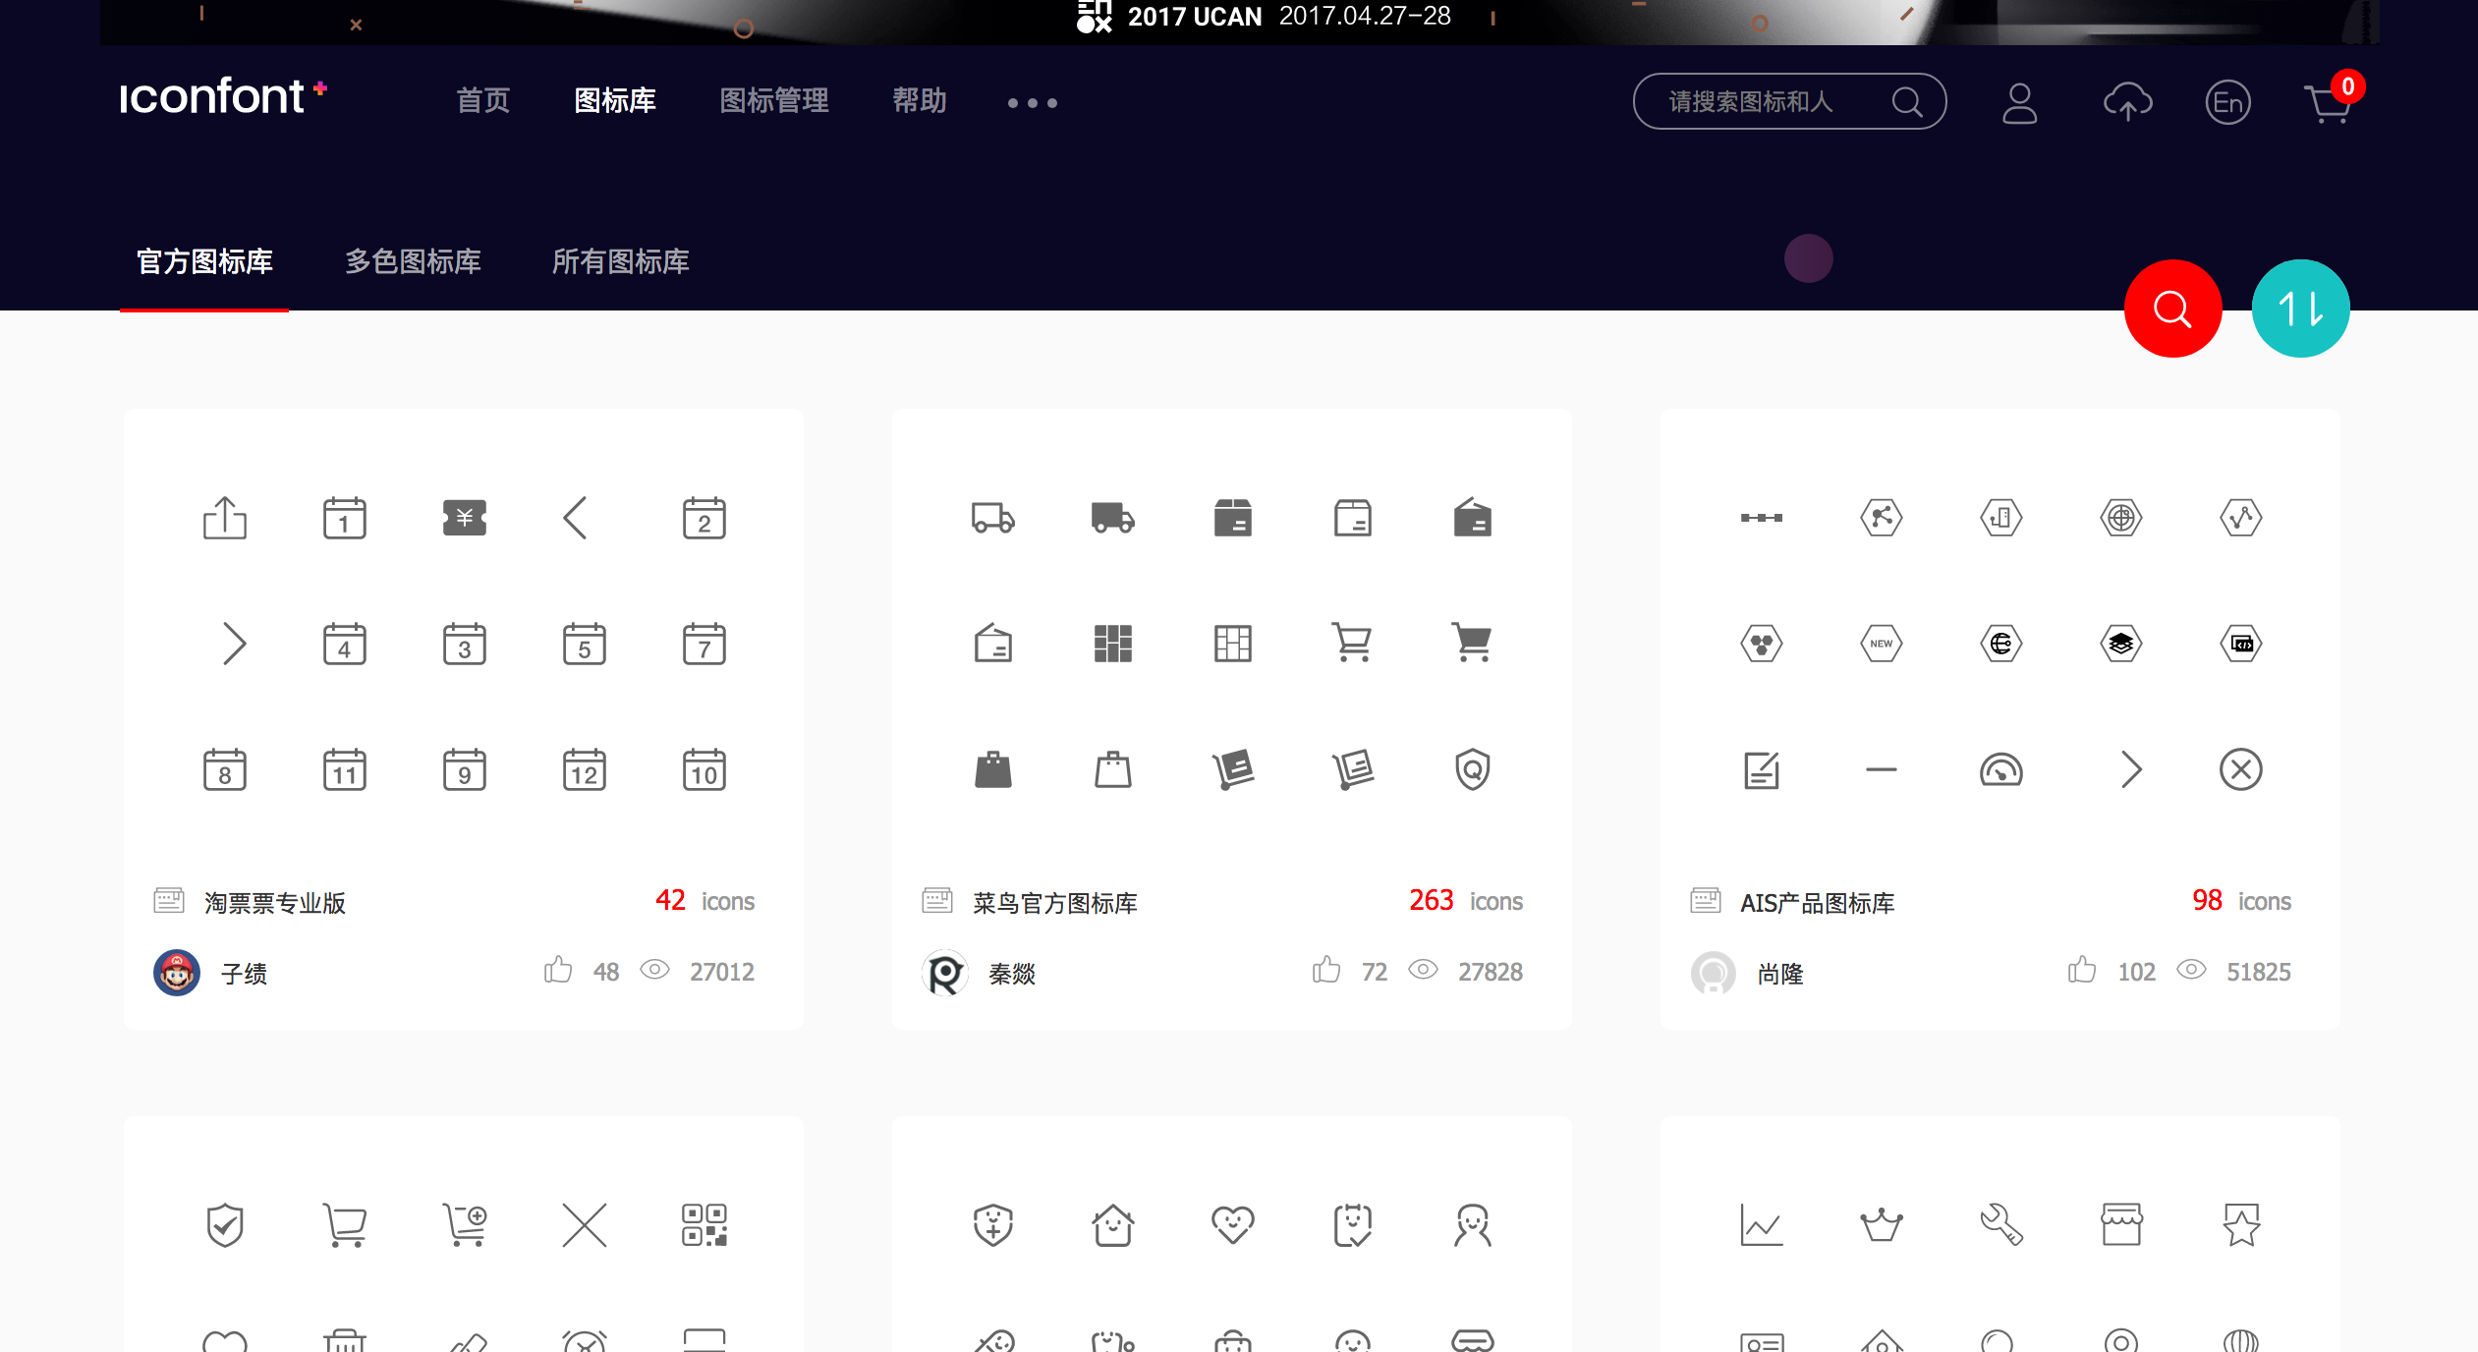Select the right chevron icon in 淘票票专业版
The height and width of the screenshot is (1352, 2478).
[234, 644]
